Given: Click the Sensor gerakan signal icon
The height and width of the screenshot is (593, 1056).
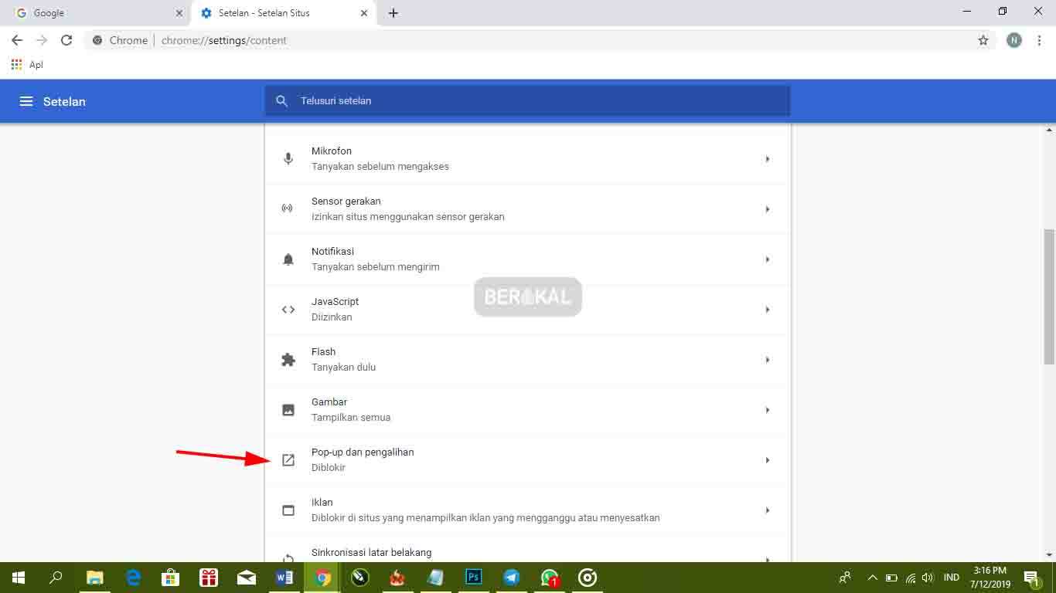Looking at the screenshot, I should click(x=288, y=208).
